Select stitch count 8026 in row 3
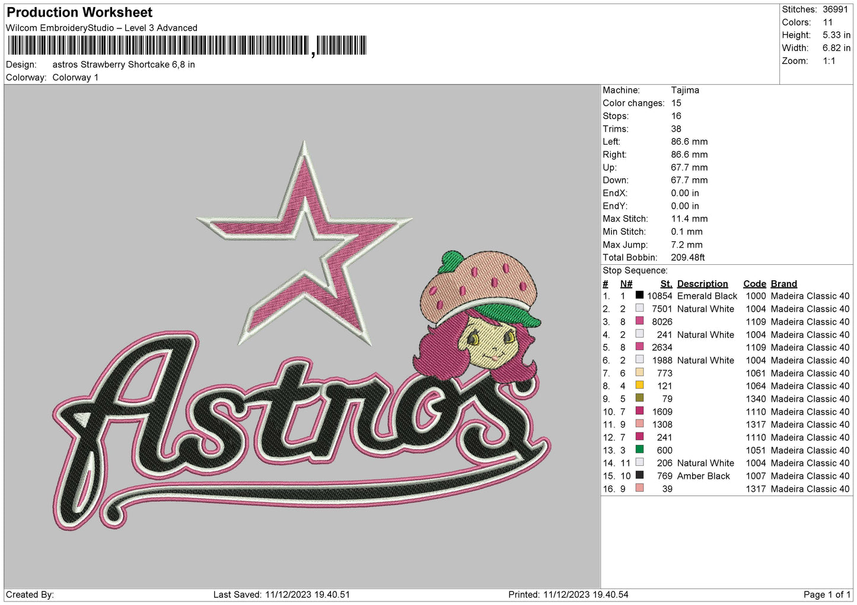Screen dimensions: 857x605 click(662, 322)
